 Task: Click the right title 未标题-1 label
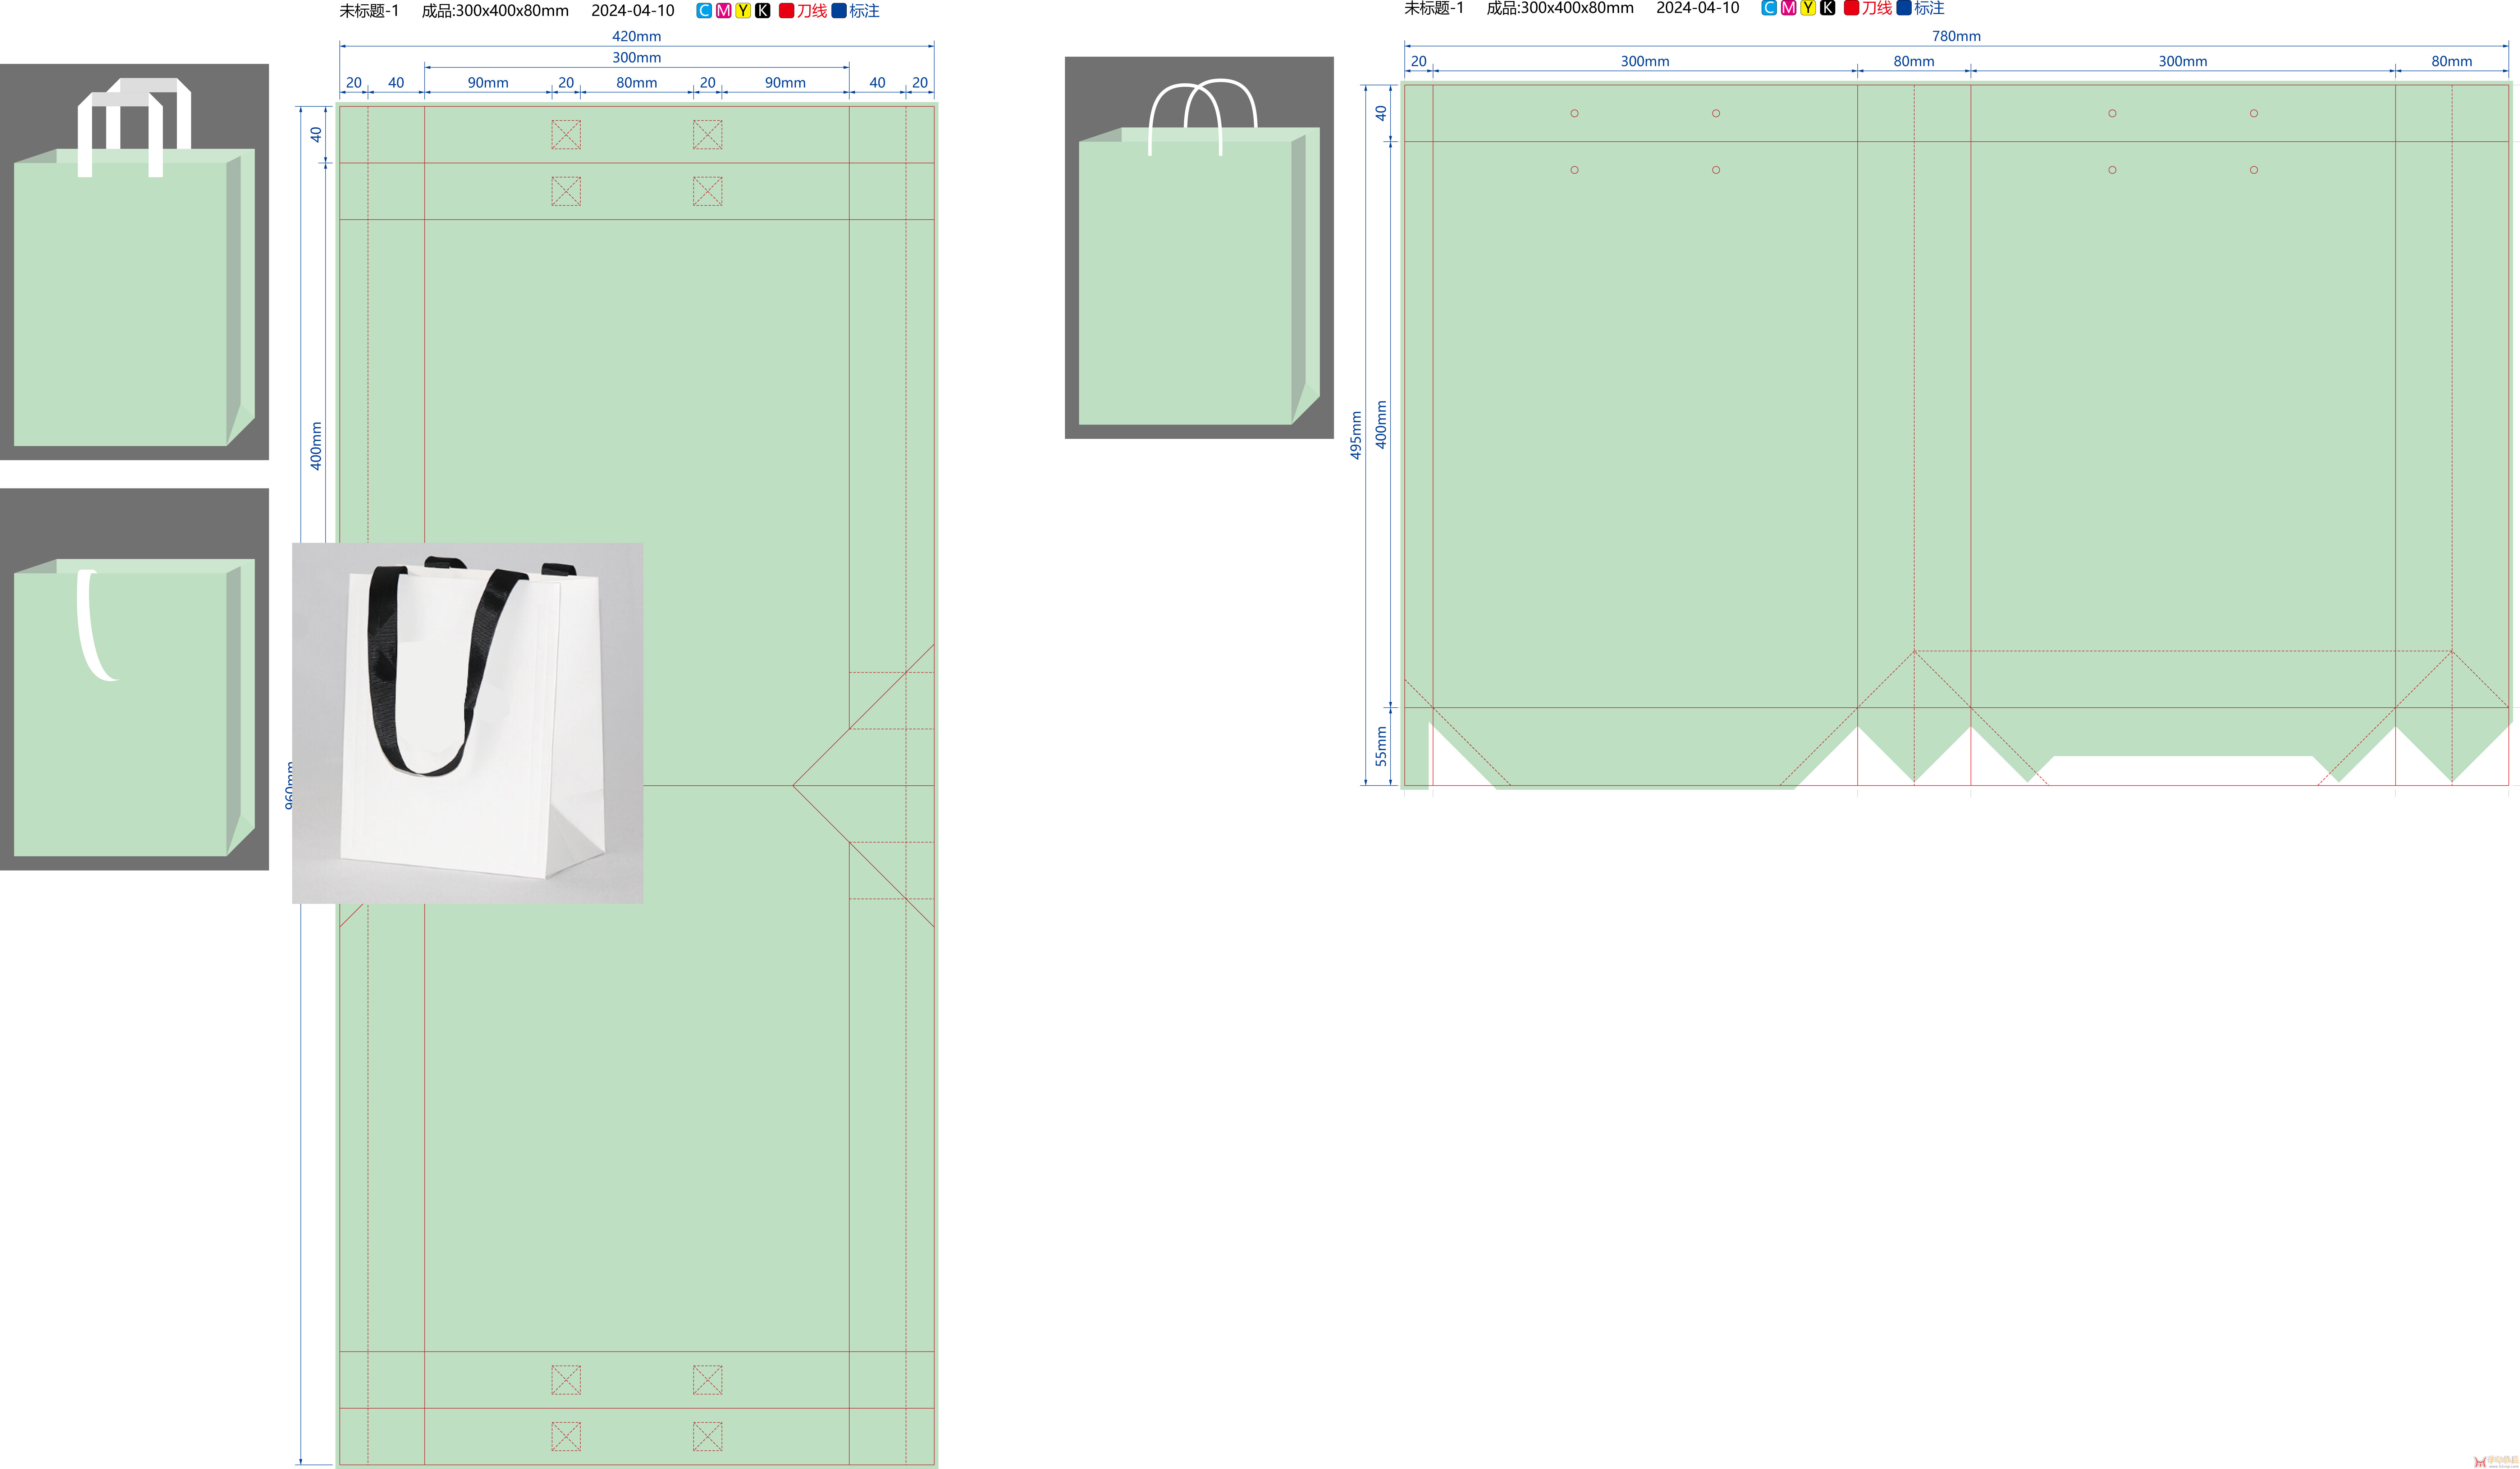click(1434, 8)
